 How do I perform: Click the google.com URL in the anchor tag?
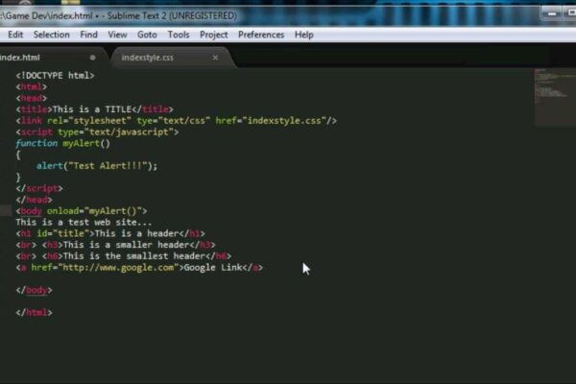[x=118, y=268]
